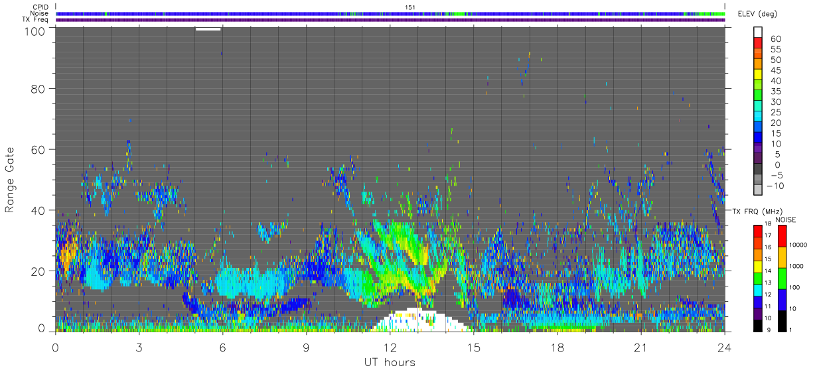
Task: Select the blue segment of NOISE colorbar
Action: pyautogui.click(x=781, y=299)
